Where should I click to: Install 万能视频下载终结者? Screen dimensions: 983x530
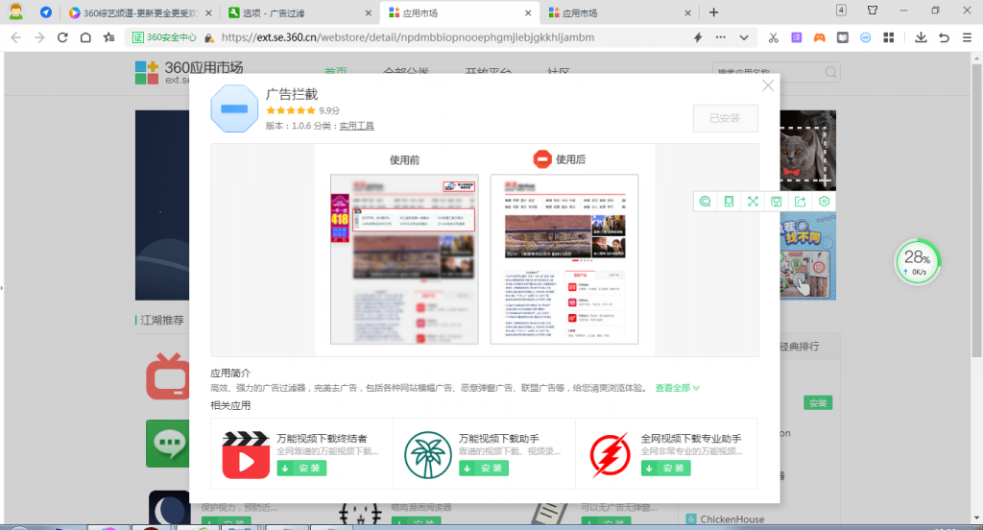(301, 468)
